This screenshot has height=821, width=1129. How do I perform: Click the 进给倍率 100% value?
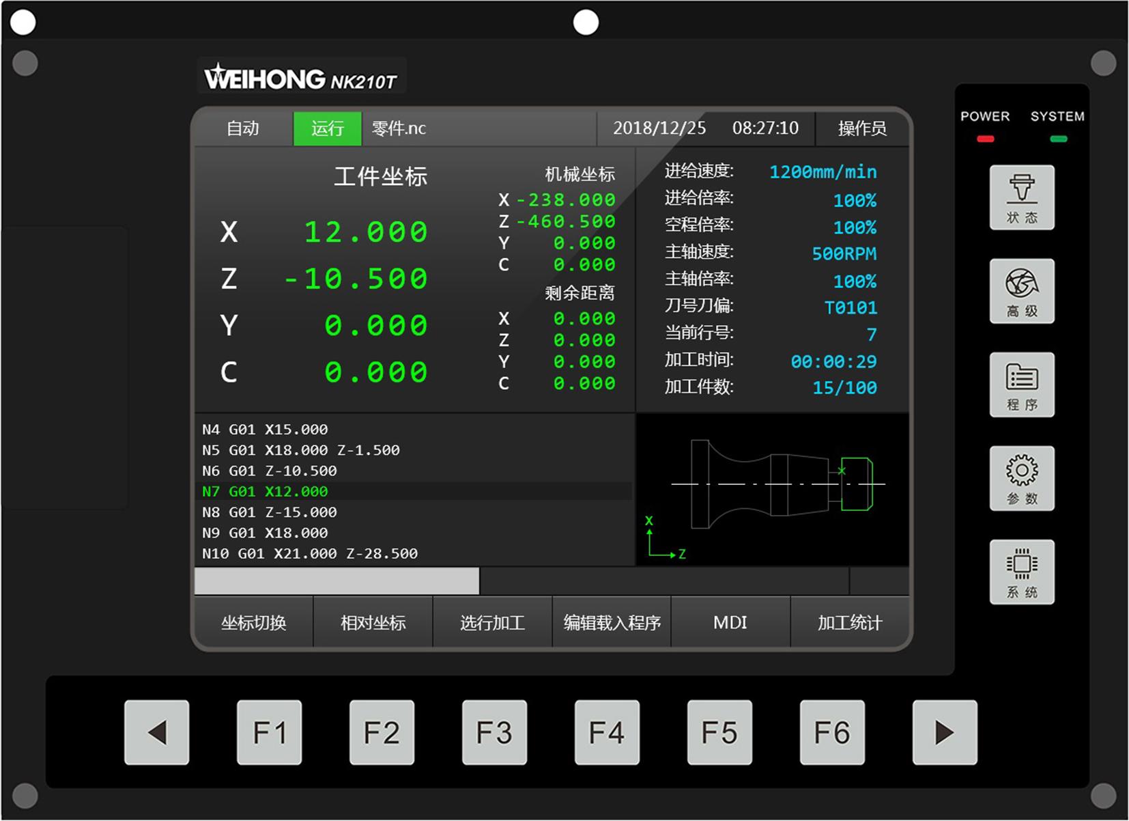click(855, 200)
